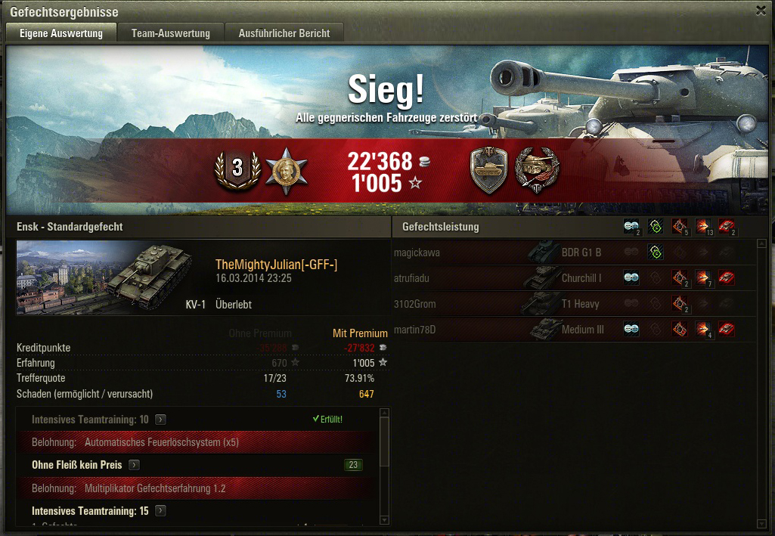
Task: Click the damage dealt header icon
Action: pyautogui.click(x=703, y=228)
